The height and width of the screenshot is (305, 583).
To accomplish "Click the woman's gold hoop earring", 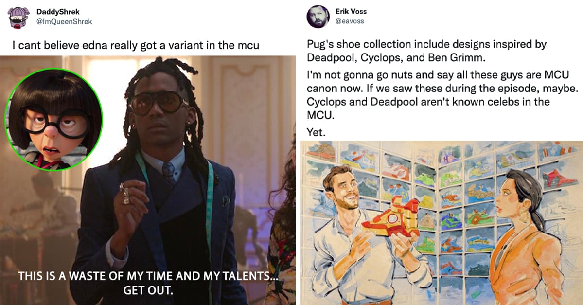I will [524, 214].
